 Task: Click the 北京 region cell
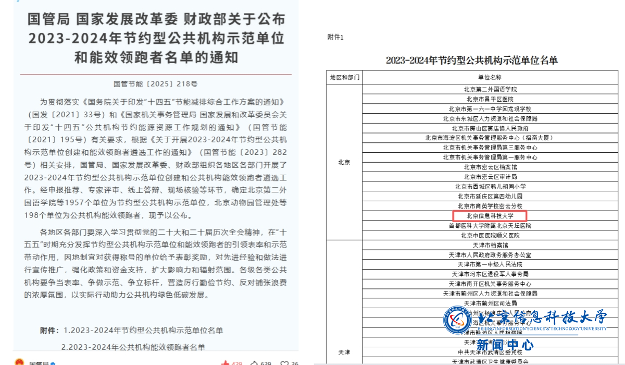coord(344,162)
